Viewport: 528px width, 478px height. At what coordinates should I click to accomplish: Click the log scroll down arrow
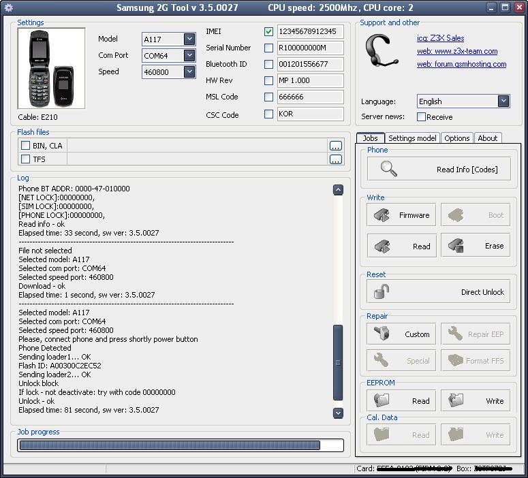pos(338,413)
